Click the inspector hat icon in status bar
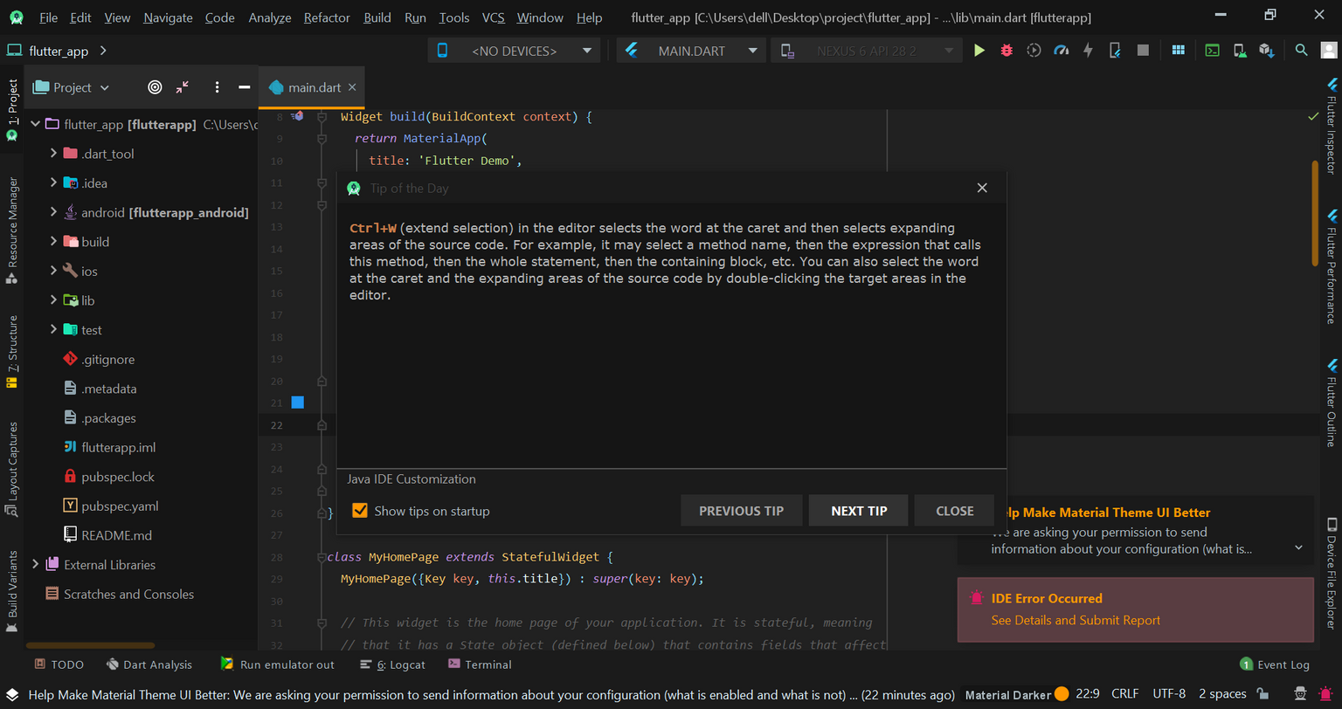 1300,693
